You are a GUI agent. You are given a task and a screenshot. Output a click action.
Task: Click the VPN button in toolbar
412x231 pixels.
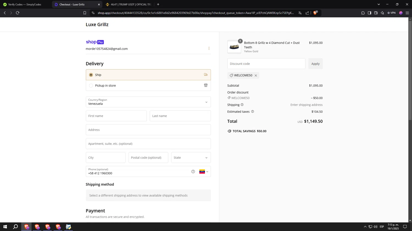coord(391,13)
